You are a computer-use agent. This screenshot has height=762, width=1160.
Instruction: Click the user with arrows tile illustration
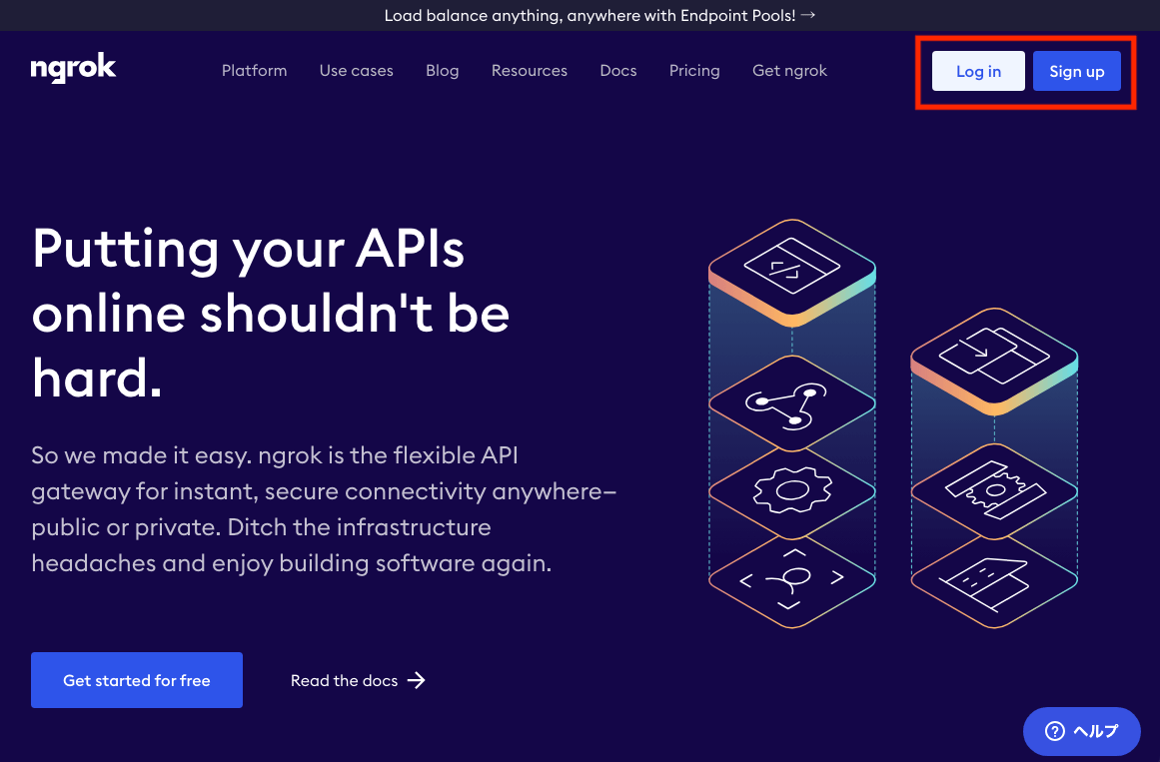coord(792,581)
